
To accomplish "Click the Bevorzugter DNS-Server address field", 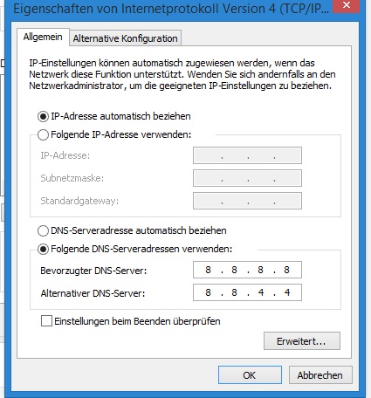I will (x=247, y=270).
